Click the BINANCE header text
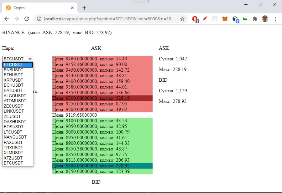The image size is (282, 193). (x=13, y=33)
